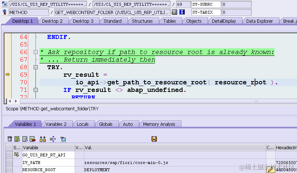Click the yellow status icon of GO_UI5_REP_RT_API
This screenshot has width=297, height=173.
point(17,155)
